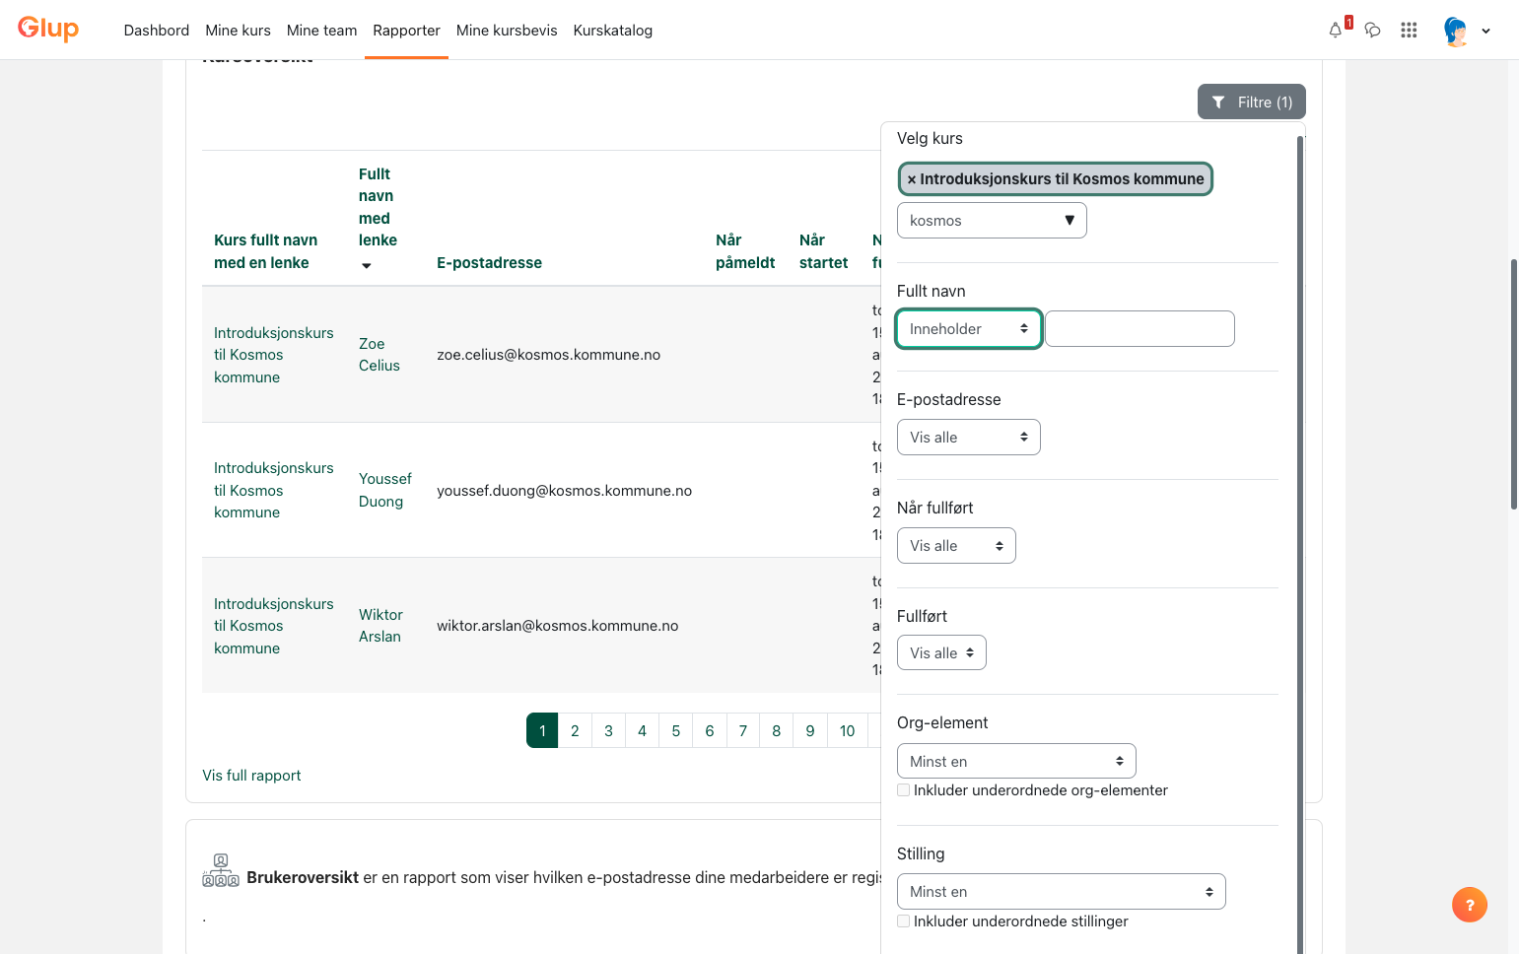Sort by E-postadresse column header
The width and height of the screenshot is (1519, 954).
[489, 263]
